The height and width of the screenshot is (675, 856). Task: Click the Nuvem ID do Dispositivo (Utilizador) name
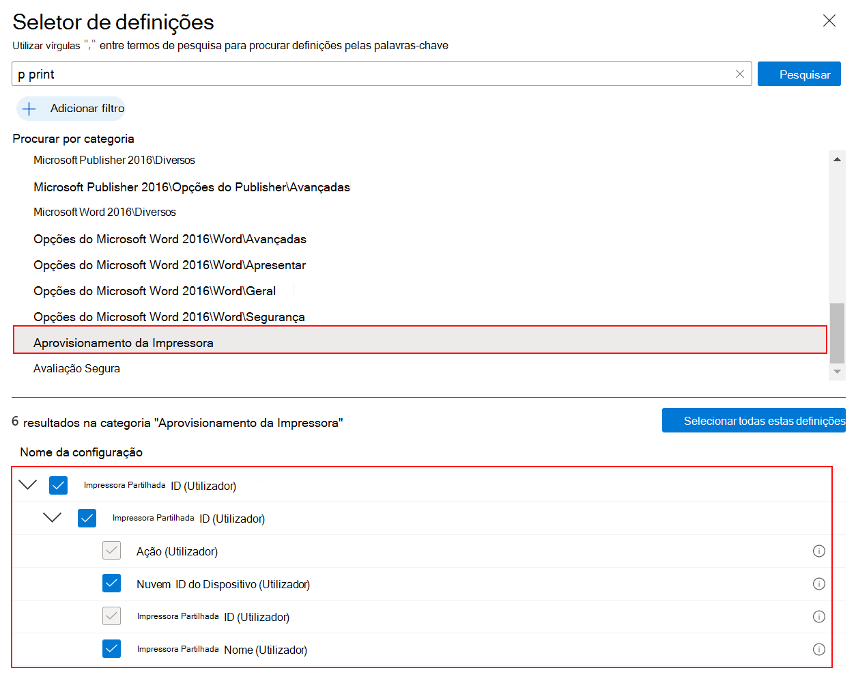[223, 584]
